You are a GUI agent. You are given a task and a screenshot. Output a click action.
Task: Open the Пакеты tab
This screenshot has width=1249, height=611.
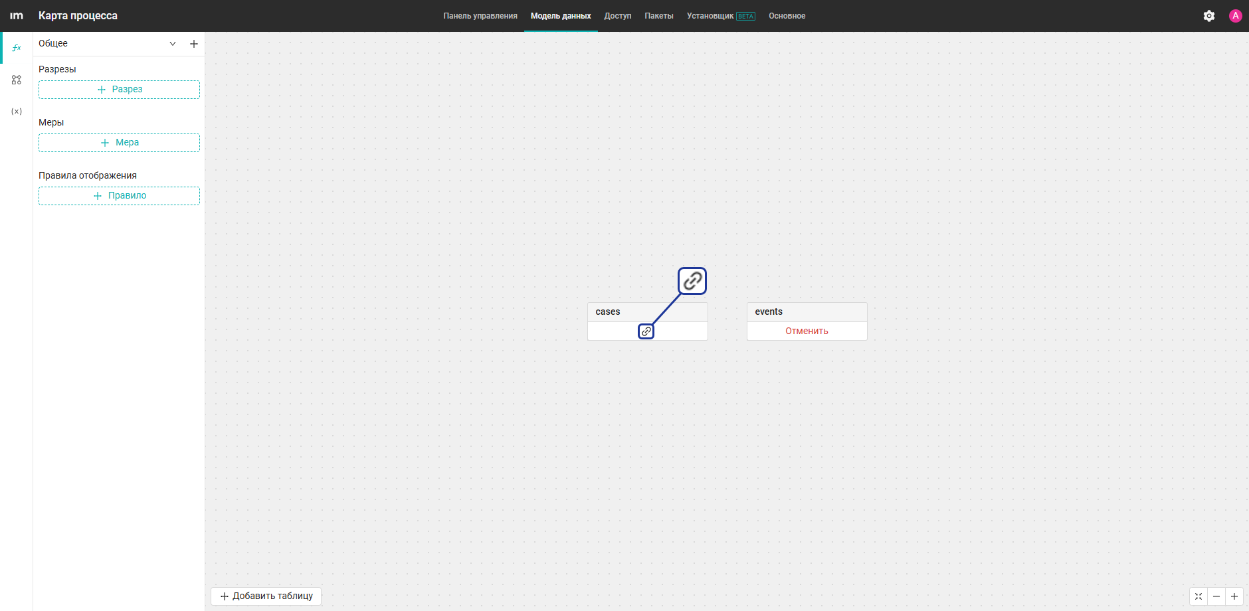[x=659, y=16]
